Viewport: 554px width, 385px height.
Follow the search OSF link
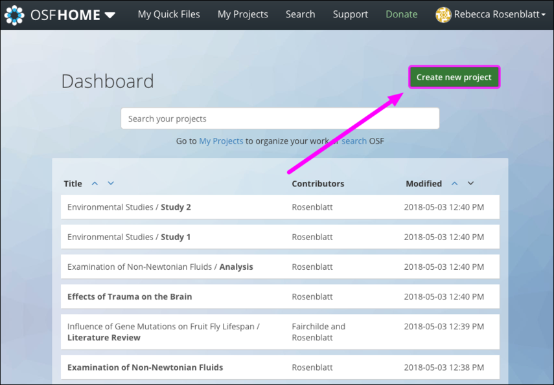coord(354,140)
